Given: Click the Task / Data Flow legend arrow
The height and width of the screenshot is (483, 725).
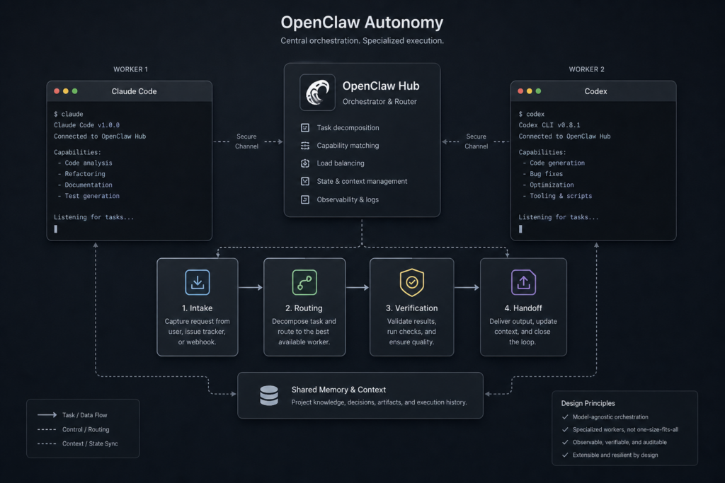Looking at the screenshot, I should (47, 414).
